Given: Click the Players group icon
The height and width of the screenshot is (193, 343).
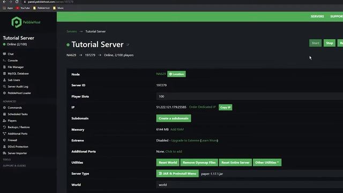Looking at the screenshot, I should 4,121.
